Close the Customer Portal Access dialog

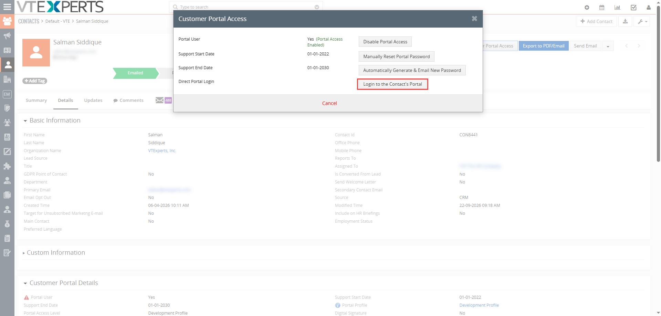474,19
